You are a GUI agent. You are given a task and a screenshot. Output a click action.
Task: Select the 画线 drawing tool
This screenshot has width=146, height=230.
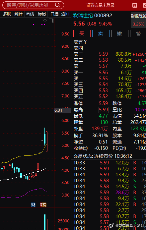(30, 14)
